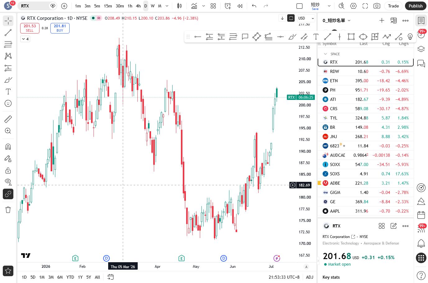Select date and price range tool

[x=375, y=37]
